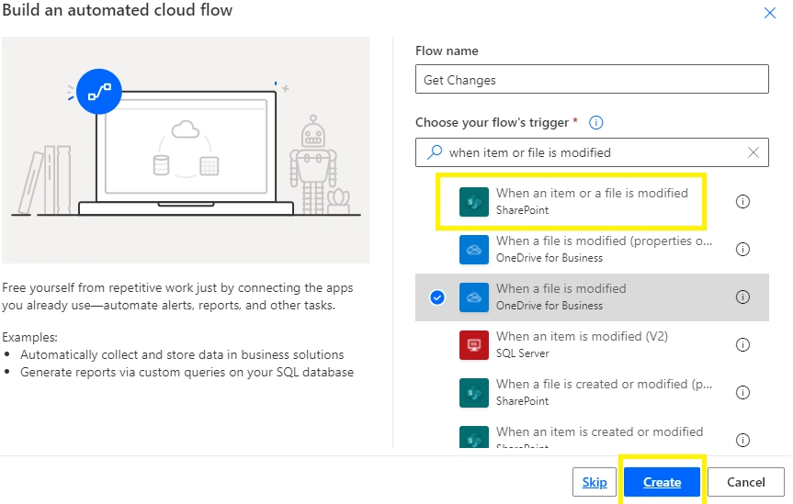
Task: Click the Skip button
Action: click(x=595, y=482)
